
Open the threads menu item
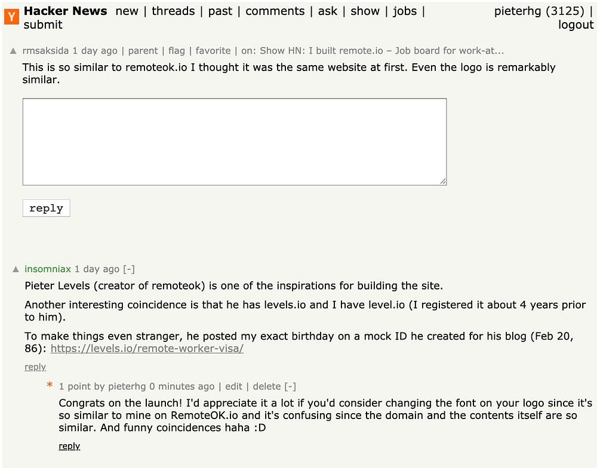tap(173, 11)
